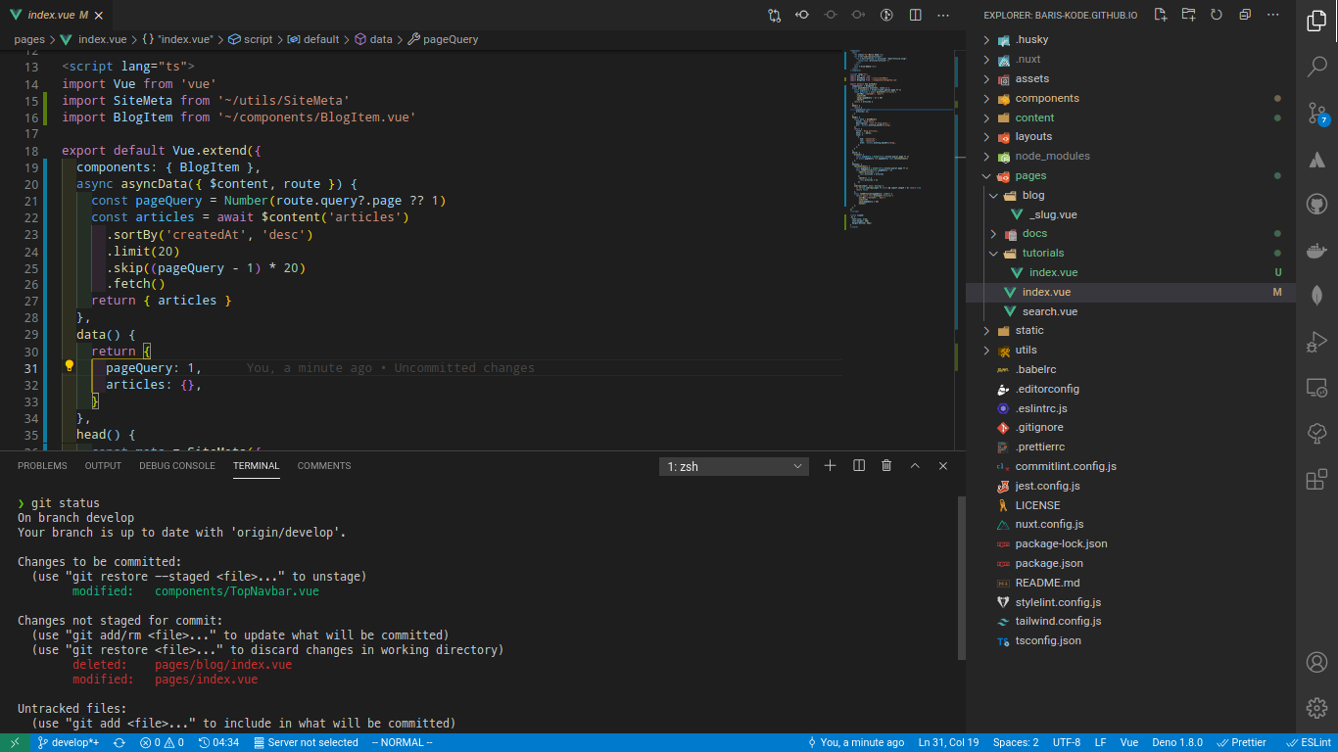
Task: Expand the .husky folder
Action: 1130,40
